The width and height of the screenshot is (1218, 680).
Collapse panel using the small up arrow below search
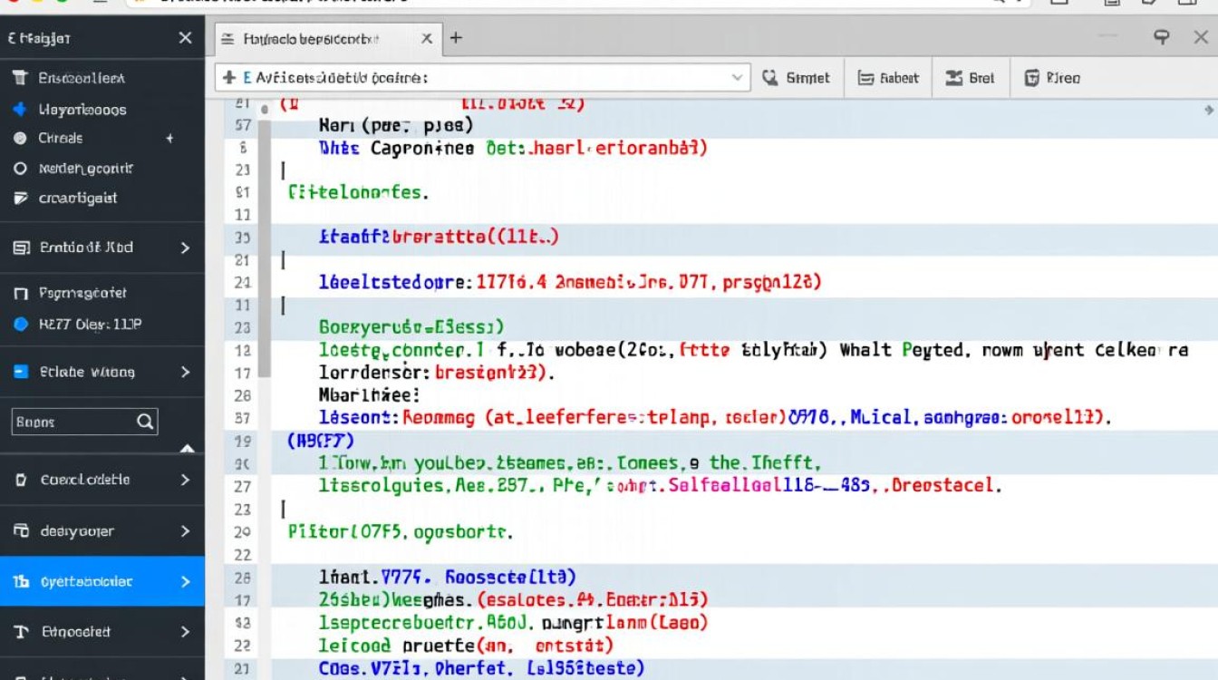coord(187,449)
